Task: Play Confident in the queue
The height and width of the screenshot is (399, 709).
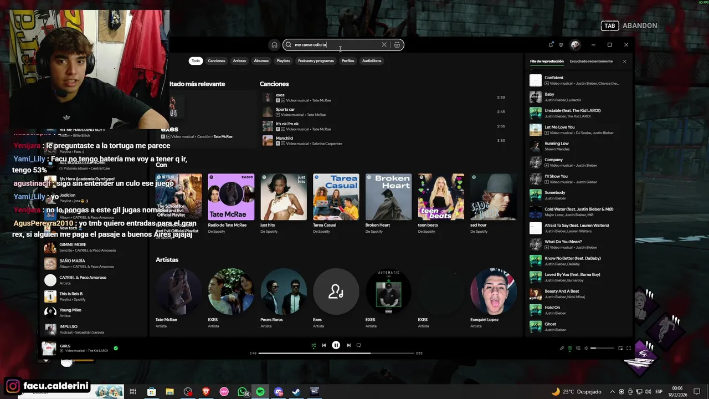Action: [579, 80]
